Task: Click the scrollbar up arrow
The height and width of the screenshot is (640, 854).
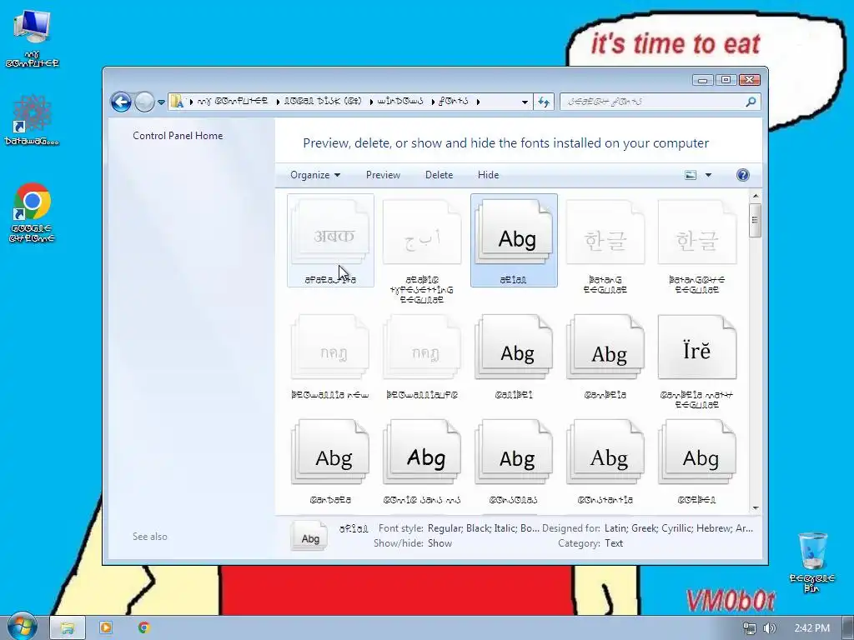Action: click(x=756, y=196)
